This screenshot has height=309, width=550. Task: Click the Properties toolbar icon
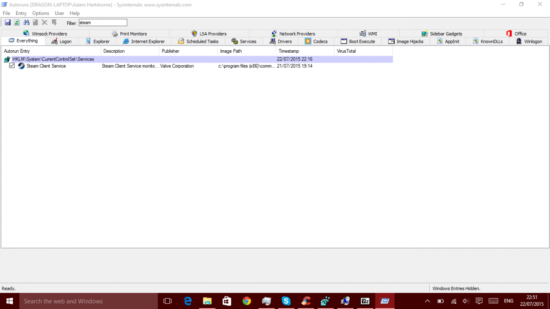(35, 23)
